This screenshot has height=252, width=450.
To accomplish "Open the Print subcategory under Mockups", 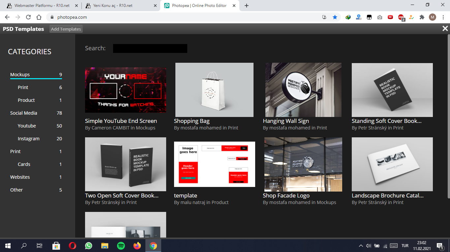I will point(40,87).
